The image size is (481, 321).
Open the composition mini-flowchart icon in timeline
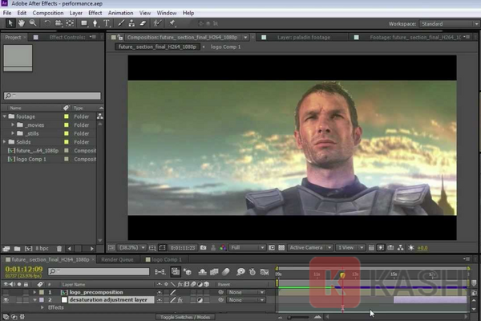[x=160, y=272]
